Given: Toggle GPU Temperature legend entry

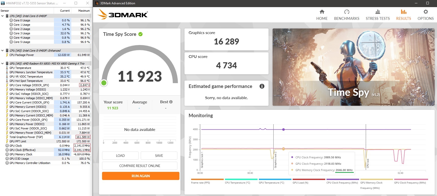Looking at the screenshot, I should click(x=275, y=181).
